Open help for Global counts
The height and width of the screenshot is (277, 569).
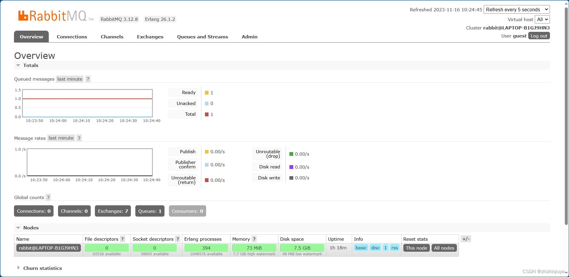point(48,197)
